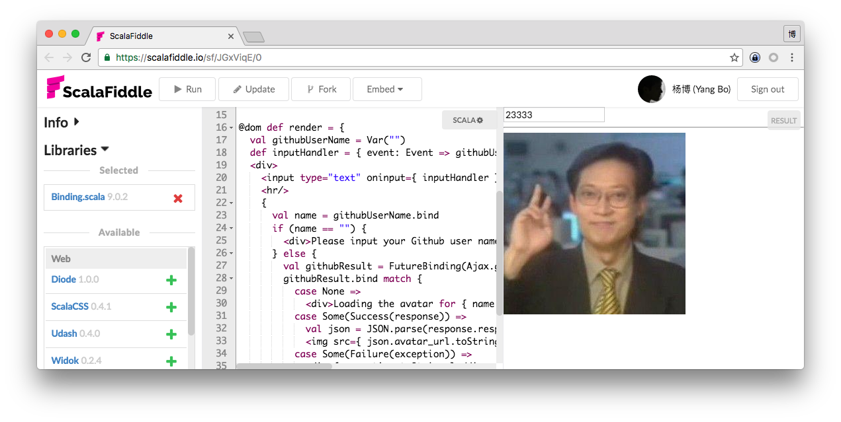Image resolution: width=841 pixels, height=422 pixels.
Task: Bookmark the page using the star icon
Action: pos(734,57)
